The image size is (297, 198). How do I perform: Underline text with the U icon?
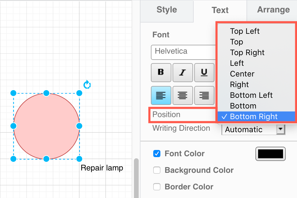[x=204, y=72]
